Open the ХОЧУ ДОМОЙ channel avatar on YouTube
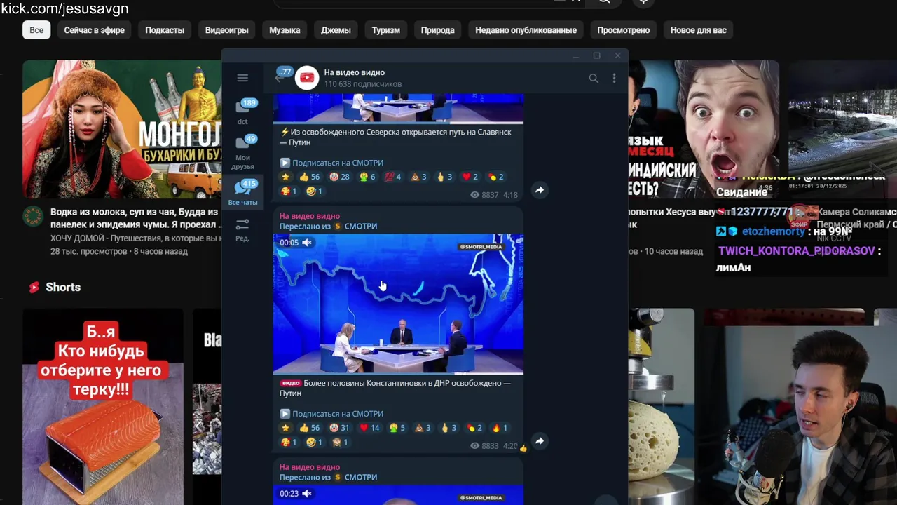Screen dimensions: 897x505 click(x=33, y=217)
